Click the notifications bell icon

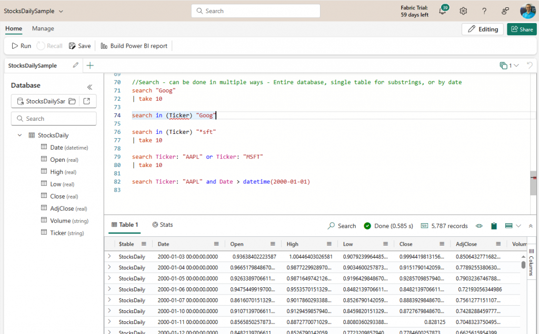tap(442, 11)
